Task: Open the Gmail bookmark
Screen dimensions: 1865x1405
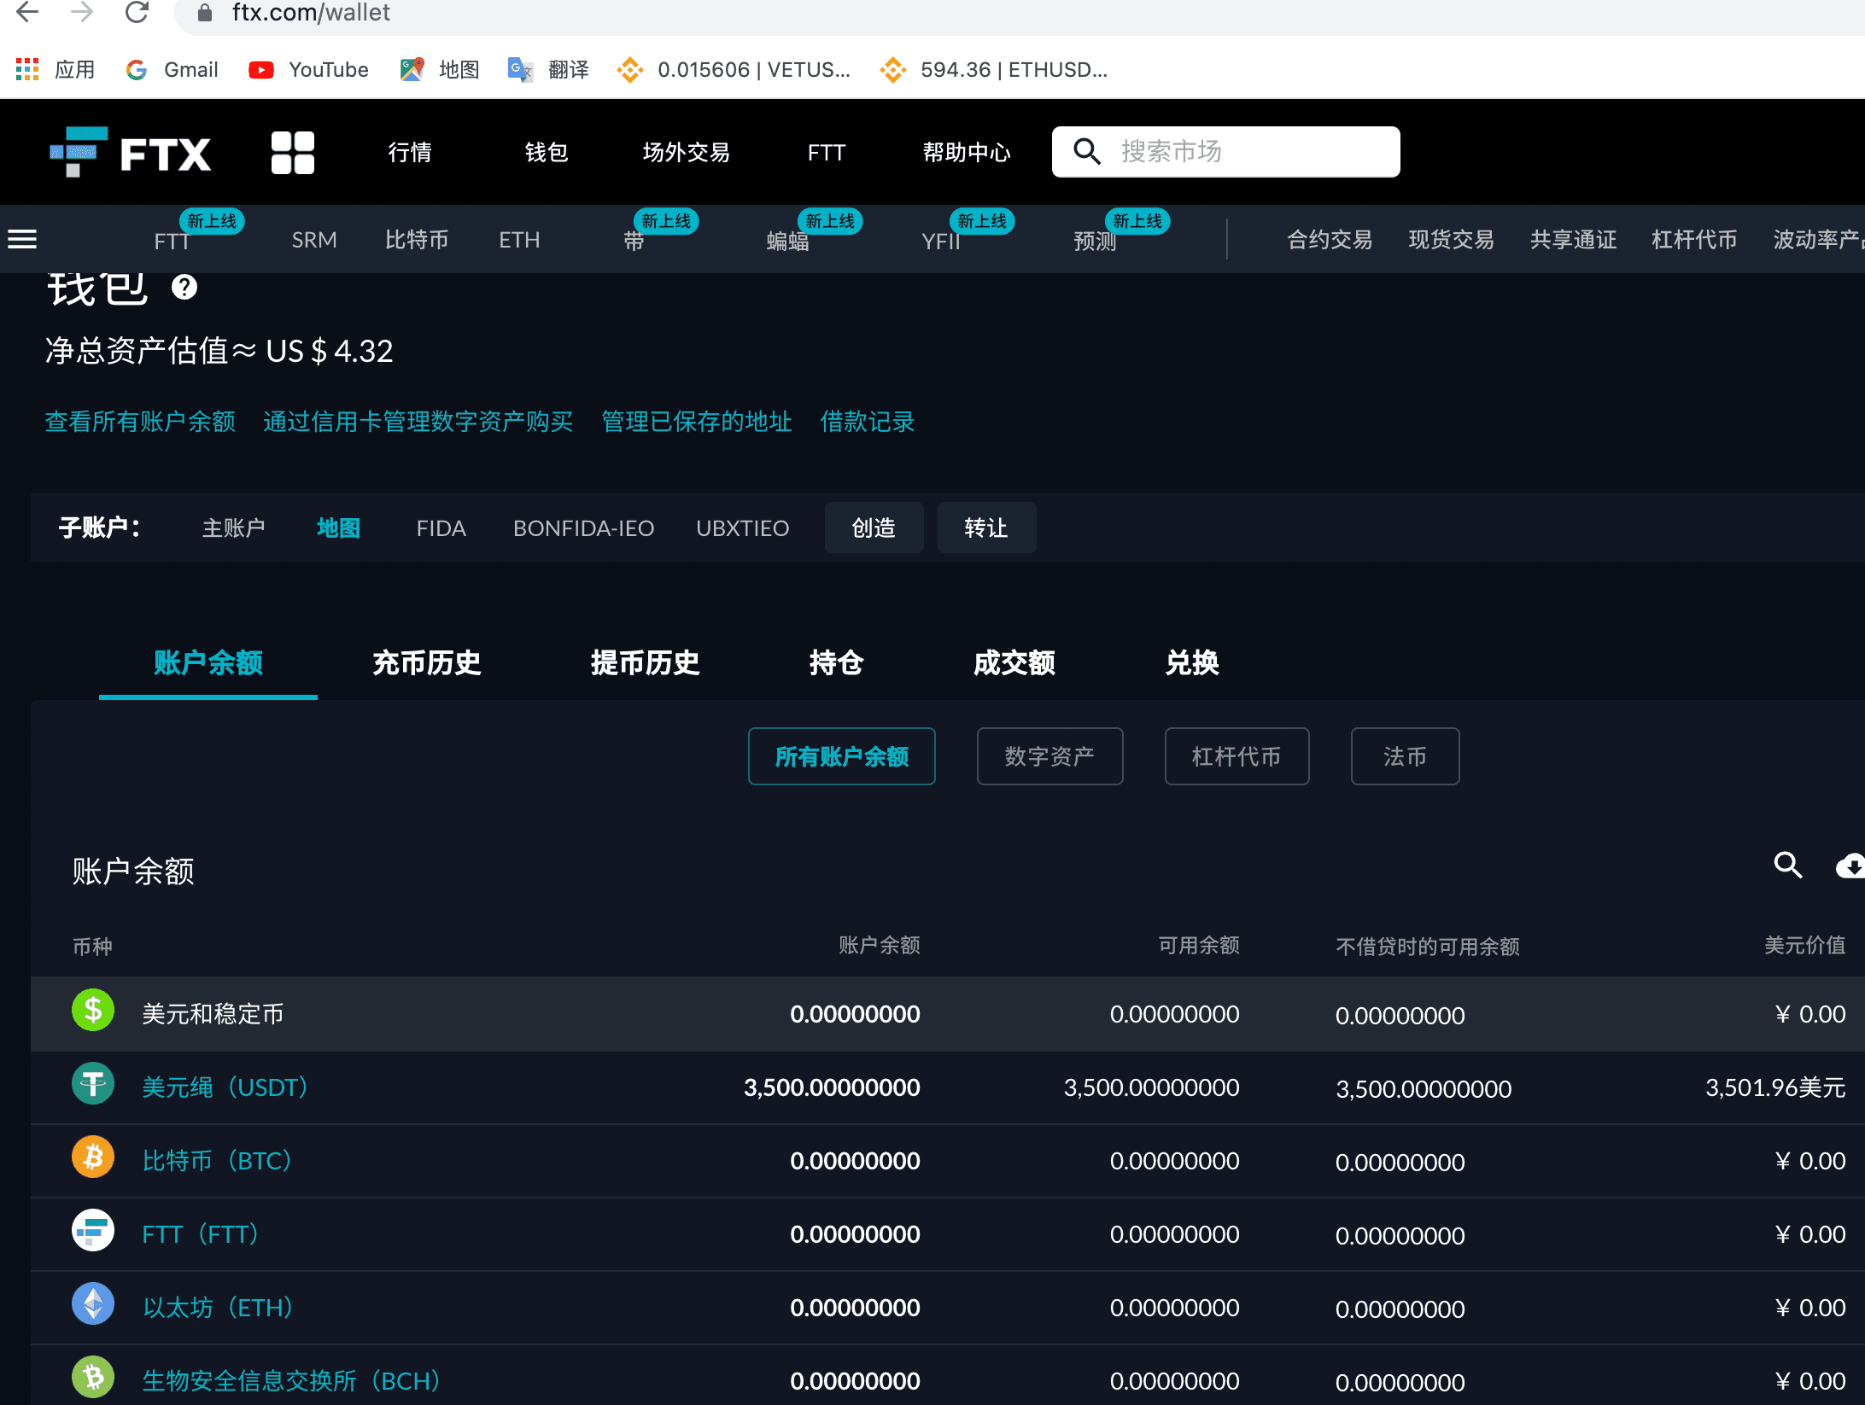Action: [x=172, y=69]
